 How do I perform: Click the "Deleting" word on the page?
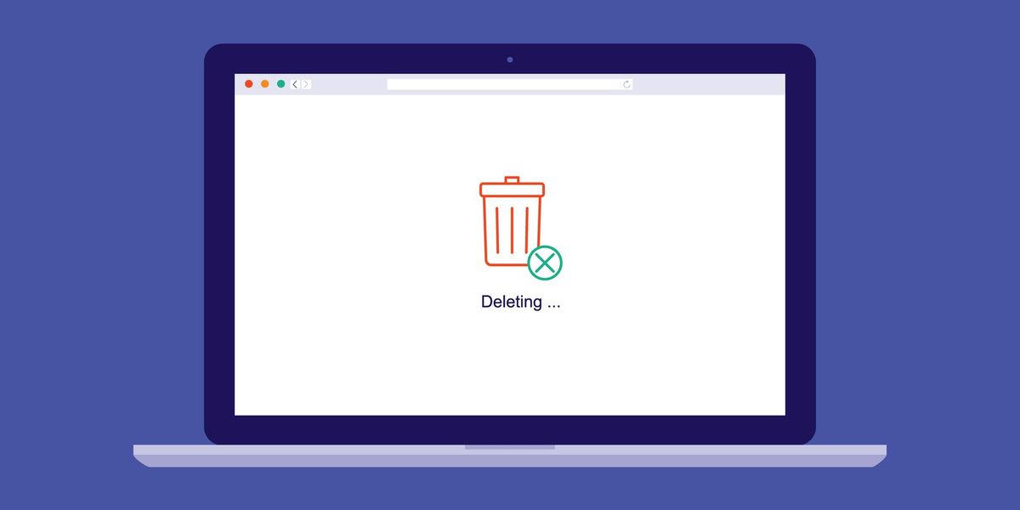507,302
